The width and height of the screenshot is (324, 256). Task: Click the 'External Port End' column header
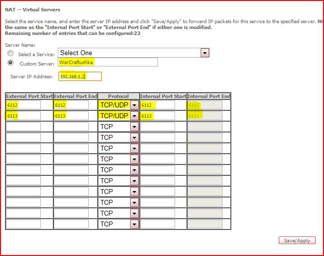click(75, 96)
